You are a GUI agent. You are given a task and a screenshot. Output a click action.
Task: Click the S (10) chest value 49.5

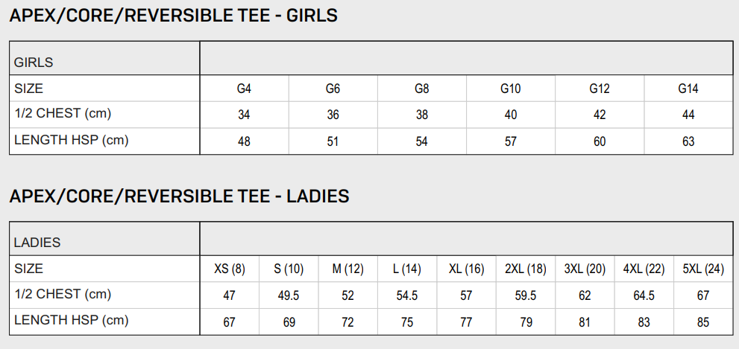[289, 295]
